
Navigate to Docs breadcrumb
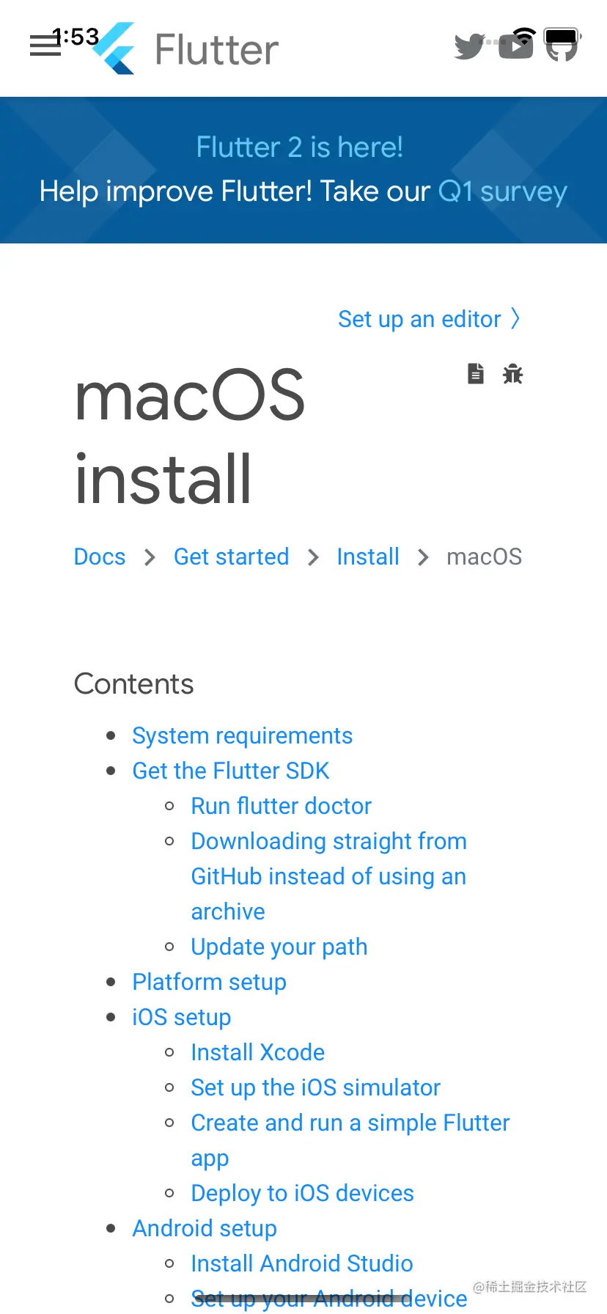pos(100,557)
